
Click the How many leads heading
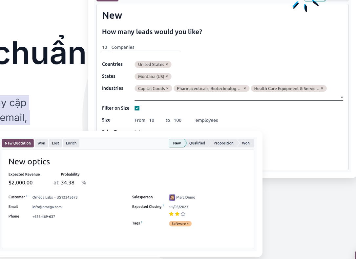tap(152, 32)
